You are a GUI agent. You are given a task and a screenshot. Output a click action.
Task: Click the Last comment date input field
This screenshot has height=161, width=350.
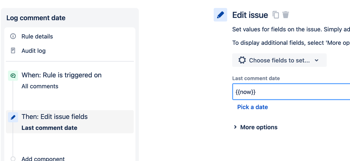(x=291, y=92)
